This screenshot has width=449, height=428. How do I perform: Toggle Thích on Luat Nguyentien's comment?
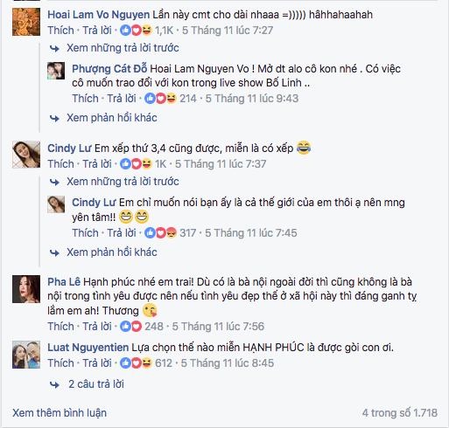coord(60,363)
